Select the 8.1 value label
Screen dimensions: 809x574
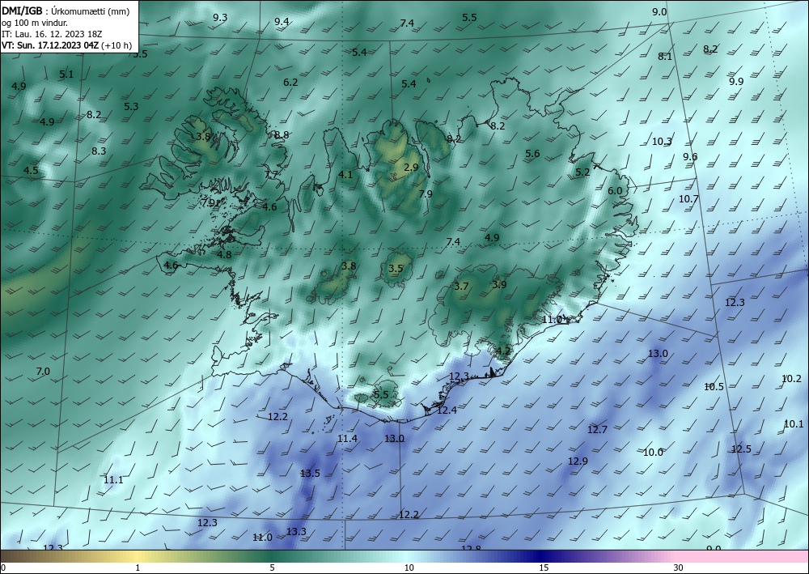(x=665, y=57)
